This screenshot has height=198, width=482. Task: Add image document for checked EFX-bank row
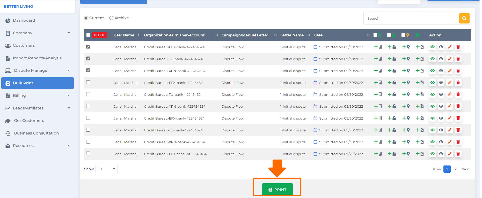(x=420, y=47)
